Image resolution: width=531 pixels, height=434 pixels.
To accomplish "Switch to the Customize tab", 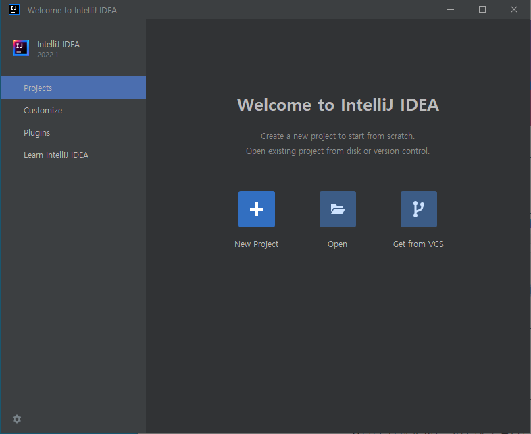I will point(73,110).
